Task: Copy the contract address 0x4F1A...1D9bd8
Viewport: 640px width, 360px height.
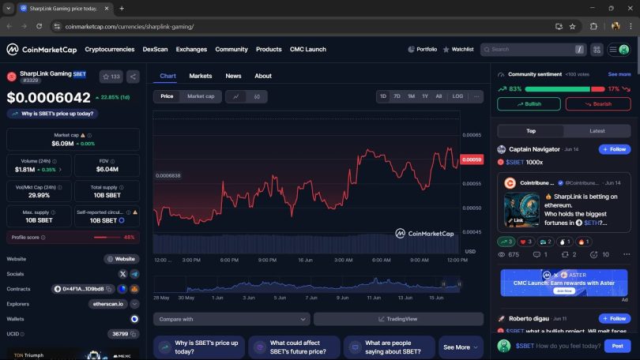Action: pyautogui.click(x=108, y=289)
